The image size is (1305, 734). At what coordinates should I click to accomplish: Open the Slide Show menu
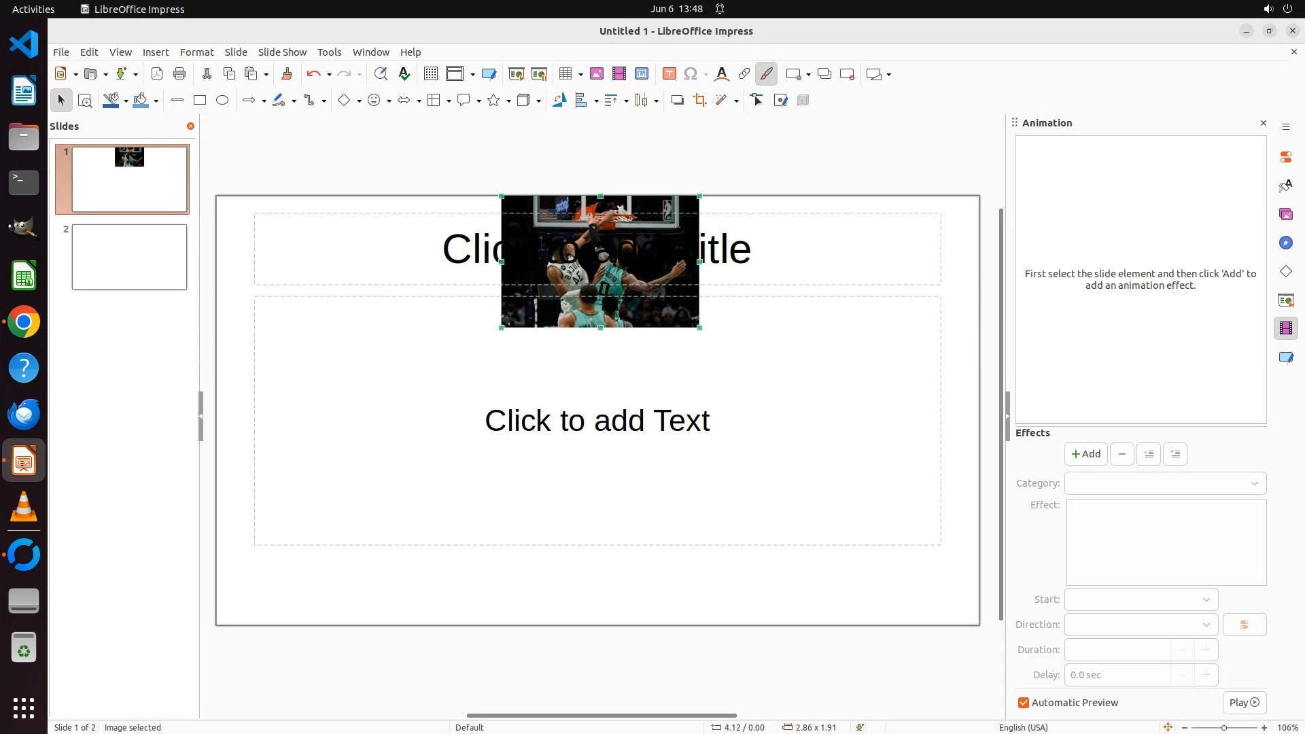click(x=282, y=52)
